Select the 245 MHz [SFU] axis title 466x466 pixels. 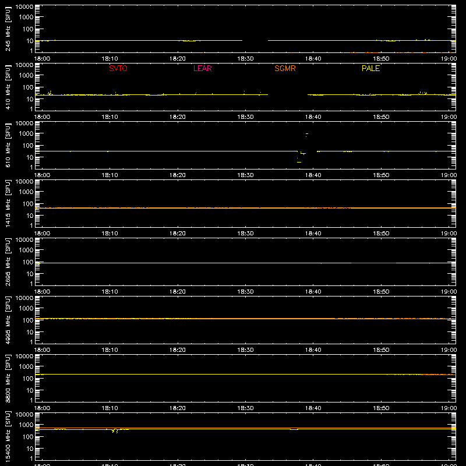[x=8, y=29]
